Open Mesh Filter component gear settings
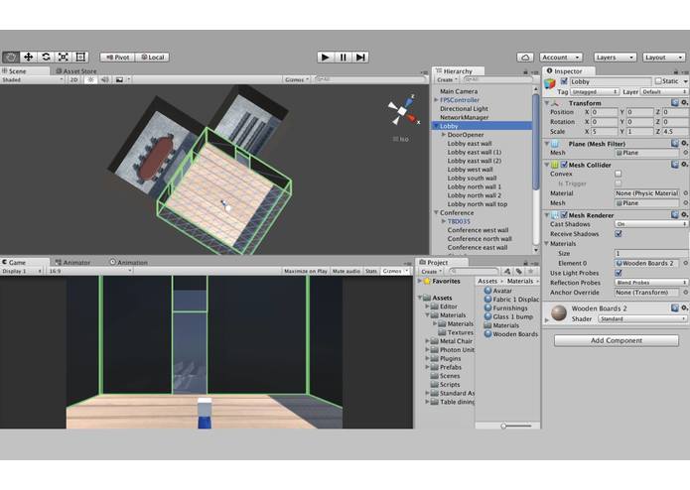 tap(684, 143)
